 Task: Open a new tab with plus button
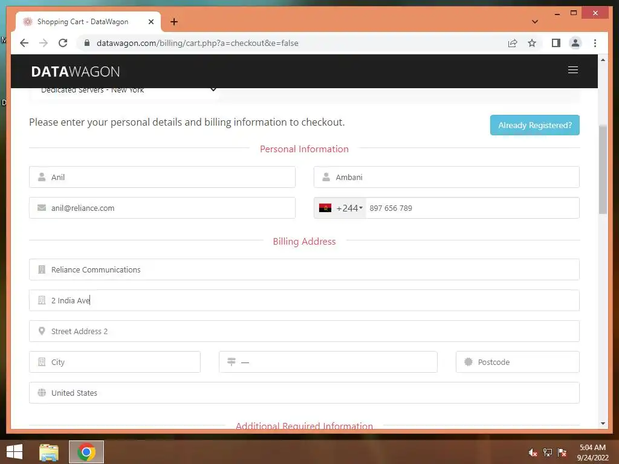[x=174, y=22]
